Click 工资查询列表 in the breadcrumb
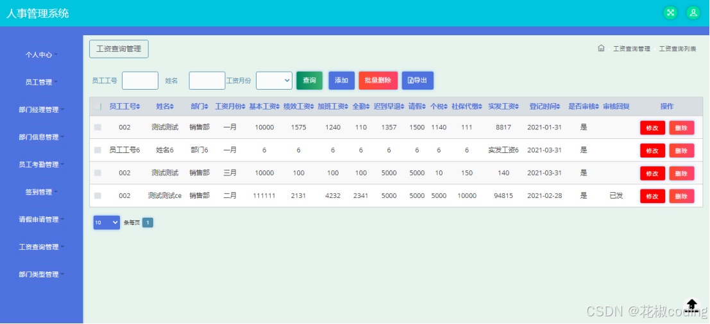 click(x=677, y=49)
